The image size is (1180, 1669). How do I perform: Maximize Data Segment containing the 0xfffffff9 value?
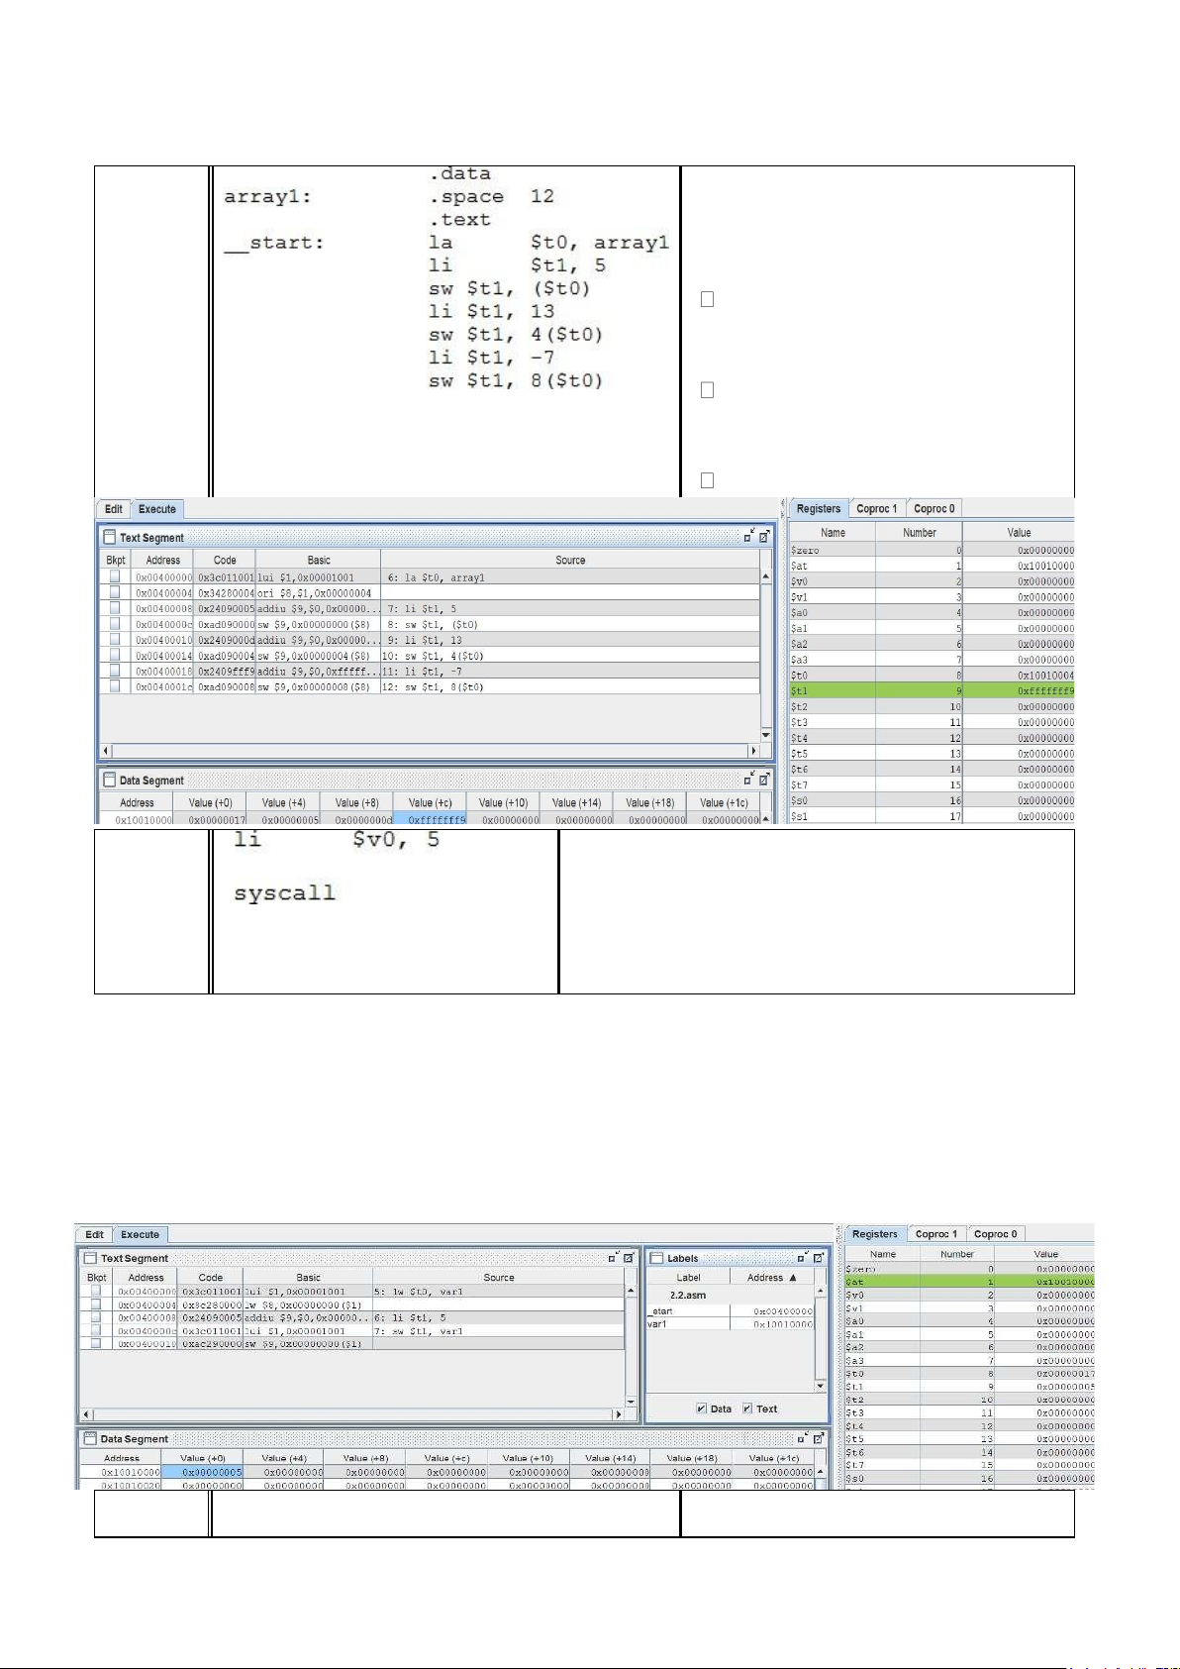click(x=764, y=780)
